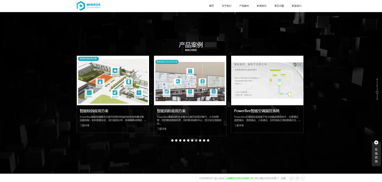Select the eighth carousel pagination dot
This screenshot has width=382, height=182.
pos(200,140)
